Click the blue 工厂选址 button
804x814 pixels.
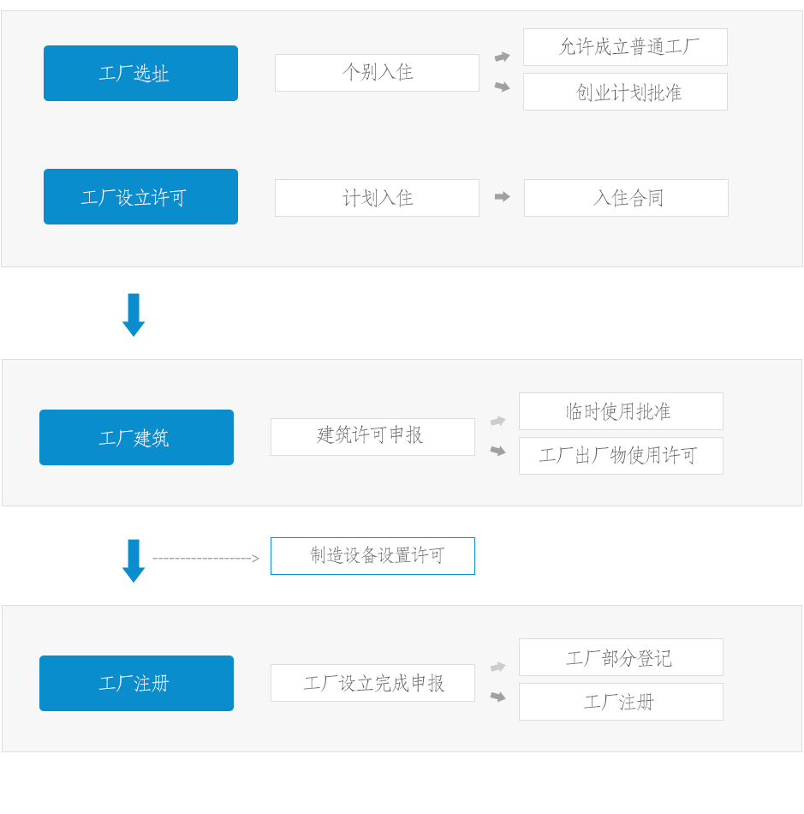pos(140,73)
